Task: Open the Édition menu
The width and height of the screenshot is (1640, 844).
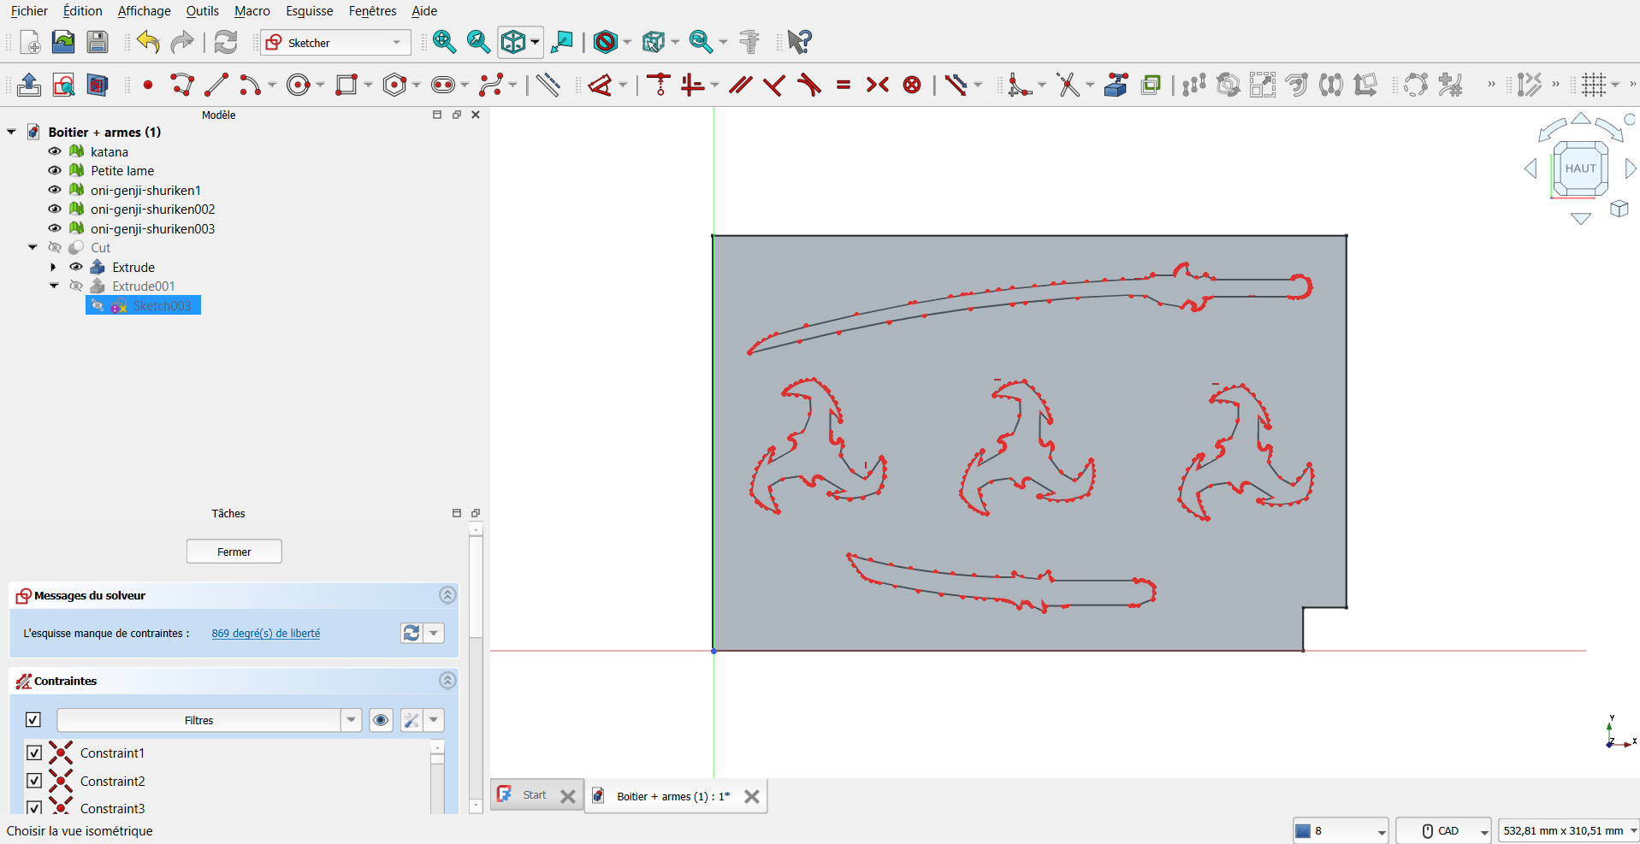Action: pos(82,11)
